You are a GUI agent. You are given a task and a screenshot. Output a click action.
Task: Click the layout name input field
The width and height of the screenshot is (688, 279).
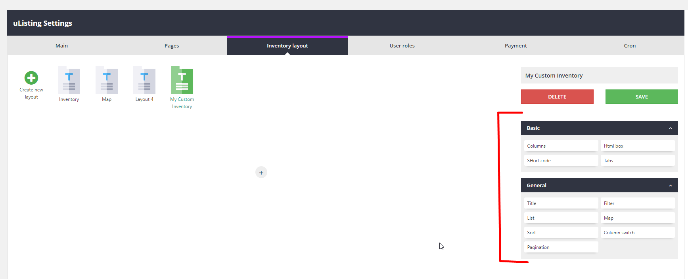tap(599, 76)
